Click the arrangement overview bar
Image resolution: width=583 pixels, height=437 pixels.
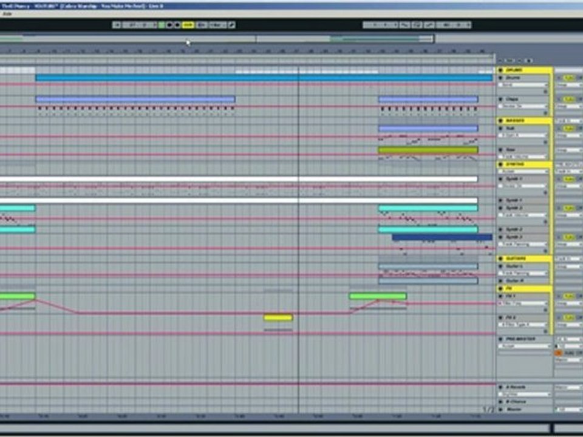tap(217, 38)
